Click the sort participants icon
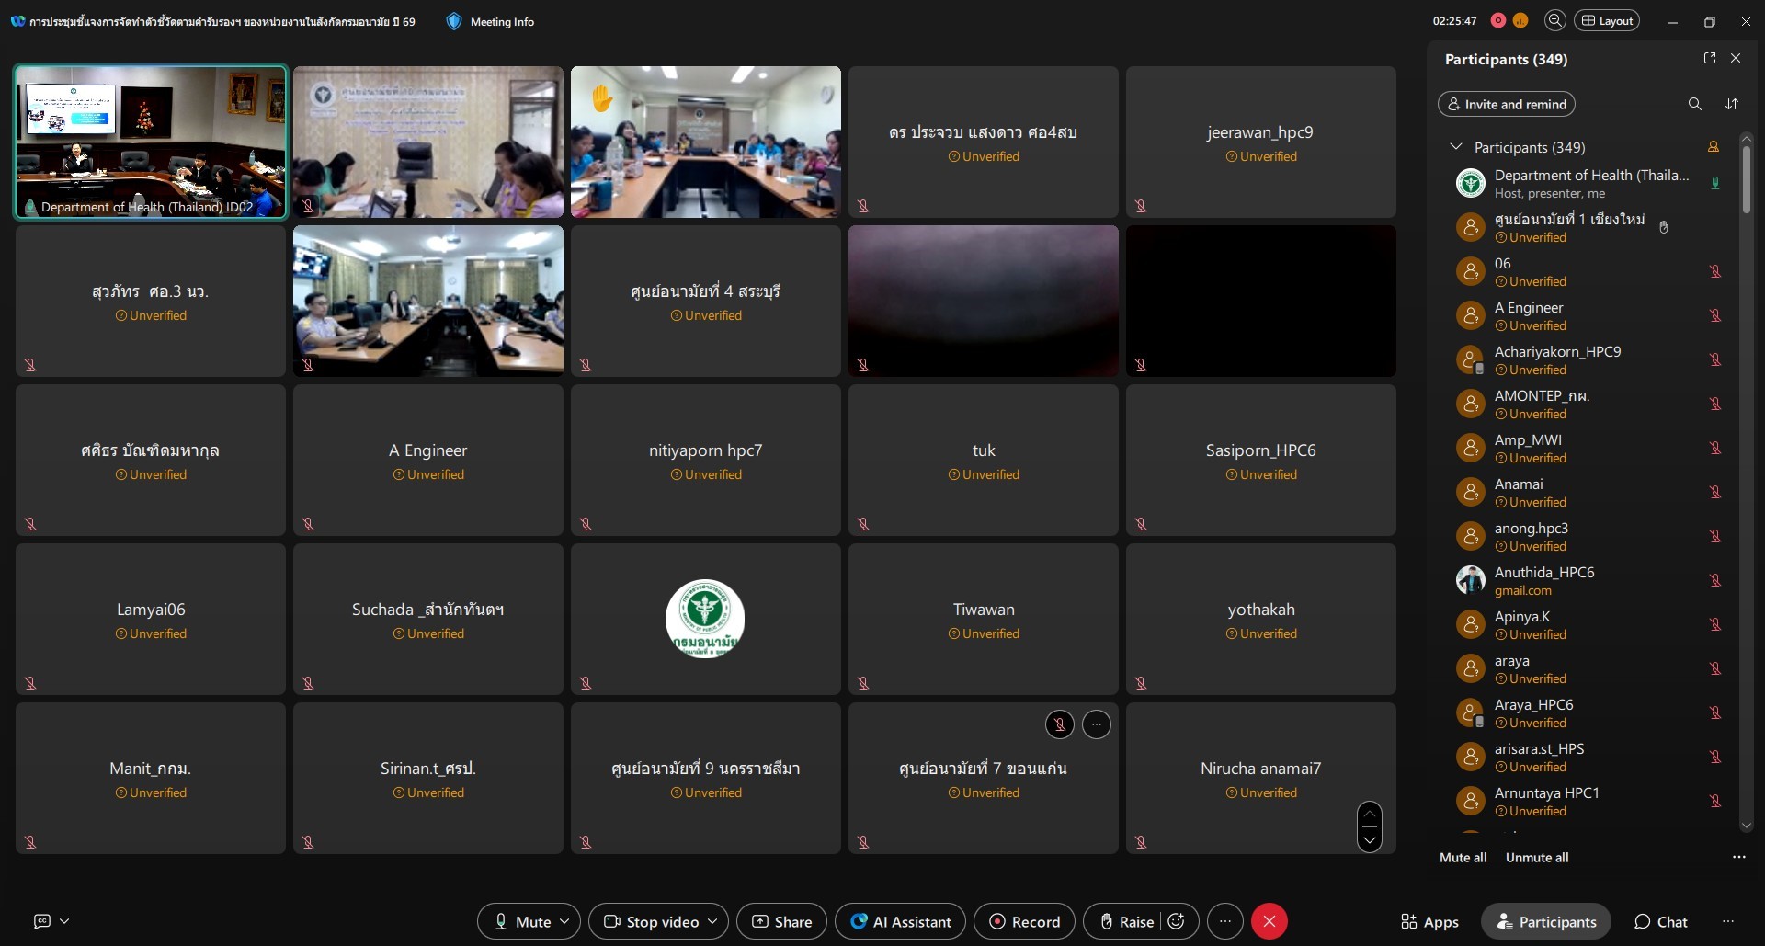Image resolution: width=1765 pixels, height=946 pixels. (x=1732, y=104)
